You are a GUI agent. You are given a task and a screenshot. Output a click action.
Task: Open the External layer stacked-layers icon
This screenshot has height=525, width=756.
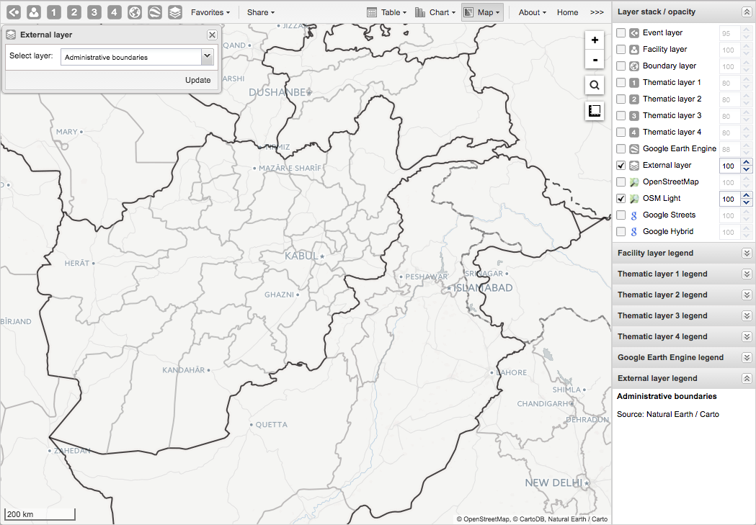tap(175, 12)
